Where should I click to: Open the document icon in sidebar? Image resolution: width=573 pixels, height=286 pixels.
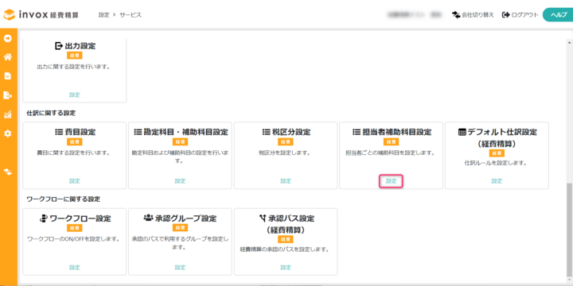pyautogui.click(x=8, y=76)
